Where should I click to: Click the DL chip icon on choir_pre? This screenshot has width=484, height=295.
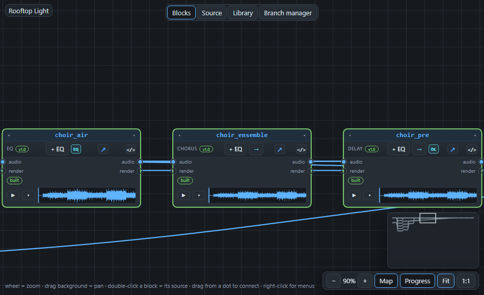[x=434, y=149]
